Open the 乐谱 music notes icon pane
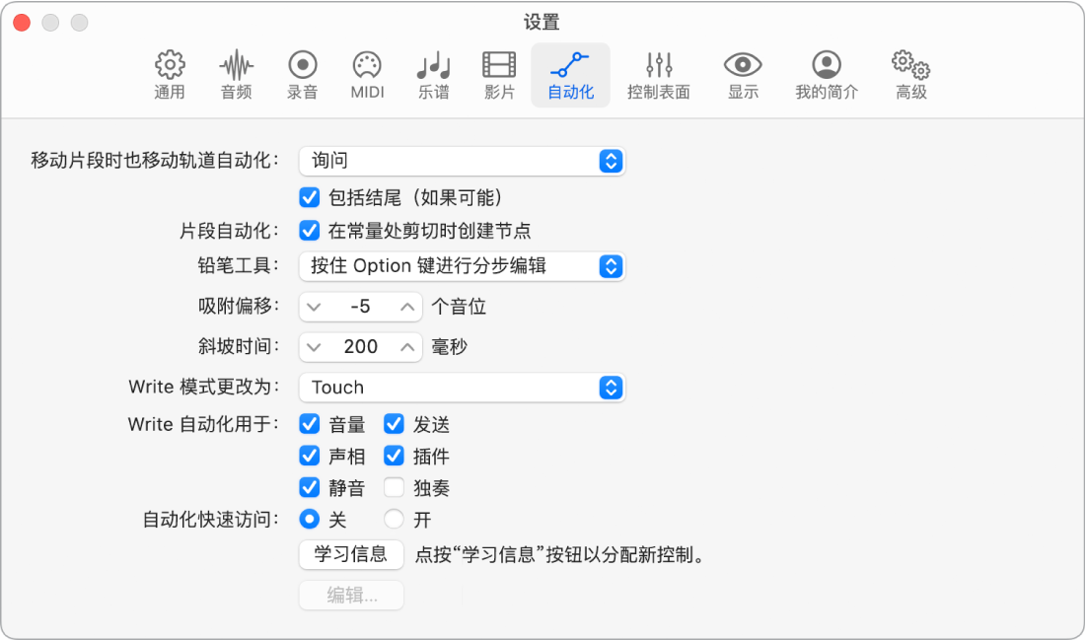Image resolution: width=1086 pixels, height=640 pixels. click(434, 66)
